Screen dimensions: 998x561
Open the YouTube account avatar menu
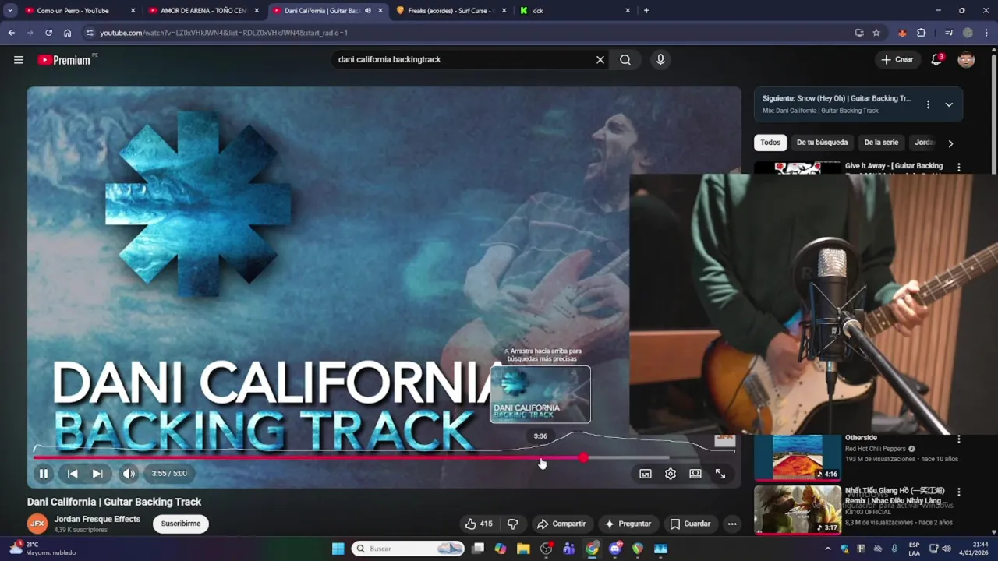coord(966,60)
